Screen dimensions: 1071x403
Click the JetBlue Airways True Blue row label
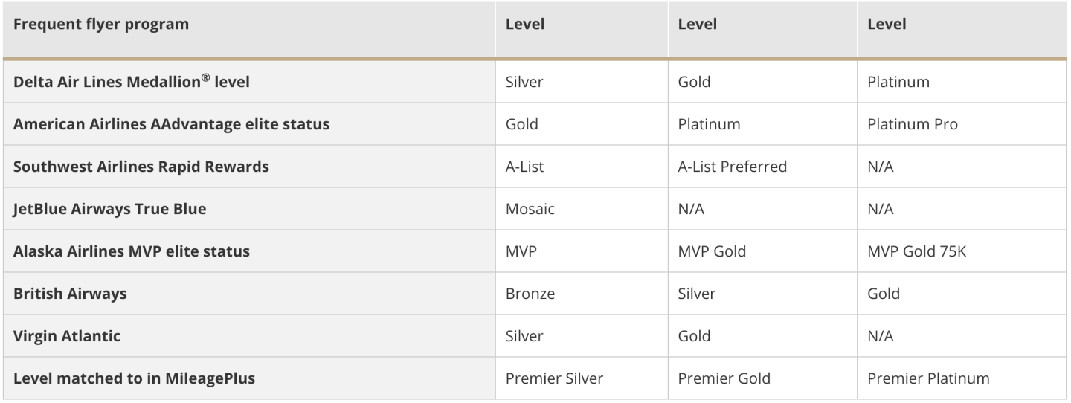[x=110, y=209]
